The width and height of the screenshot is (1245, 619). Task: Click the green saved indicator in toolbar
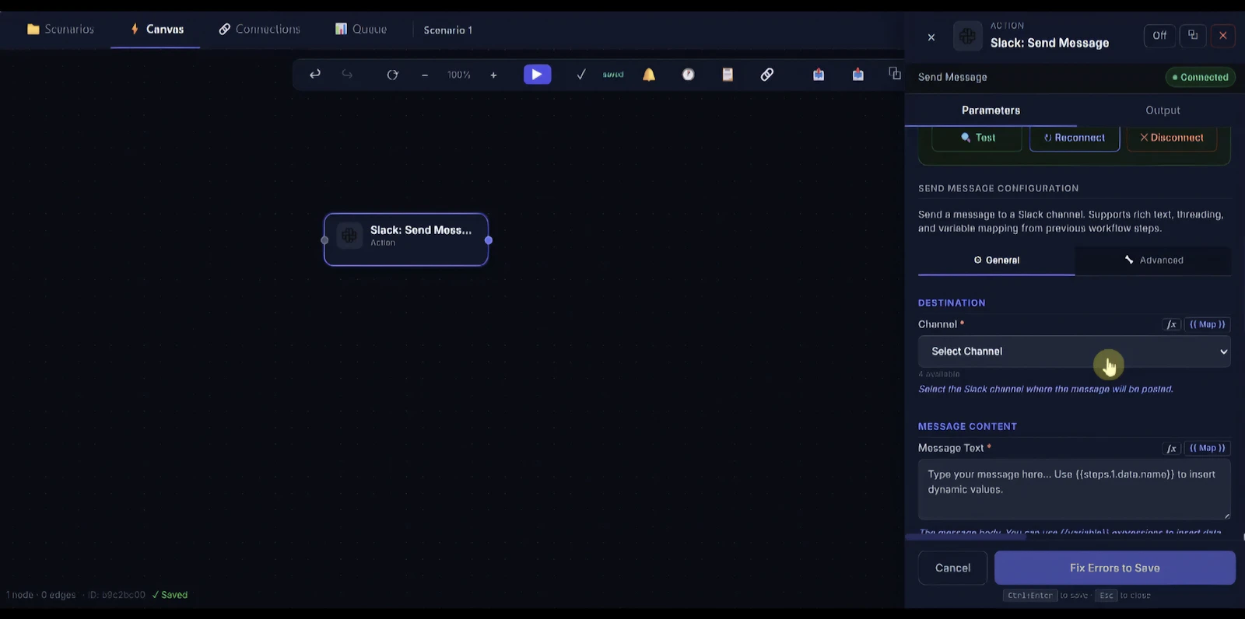(613, 75)
